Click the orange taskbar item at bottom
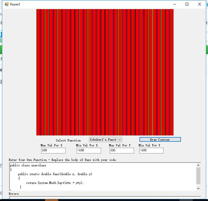This screenshot has height=201, width=208. 52,200
